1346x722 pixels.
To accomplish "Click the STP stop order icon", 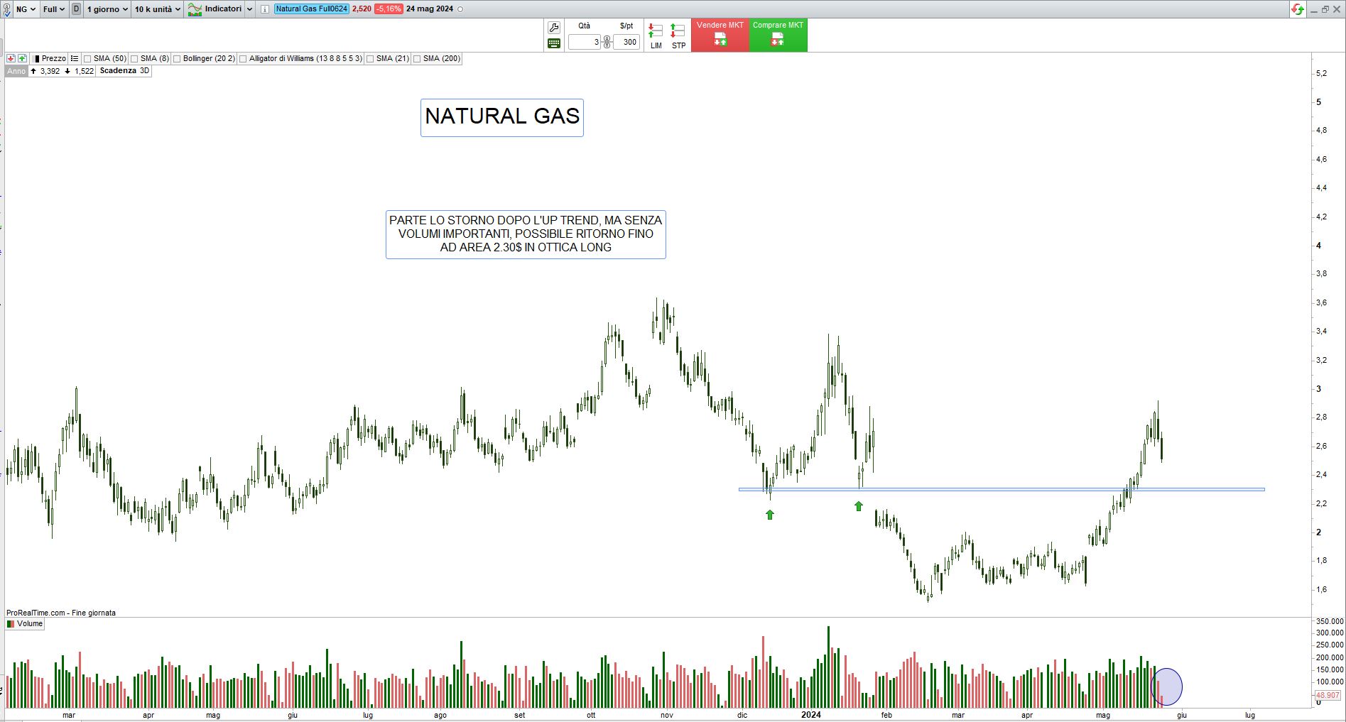I will pos(678,35).
